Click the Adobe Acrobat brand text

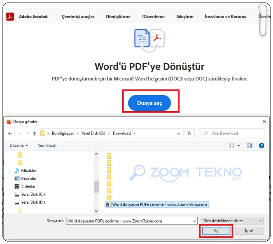pos(33,16)
